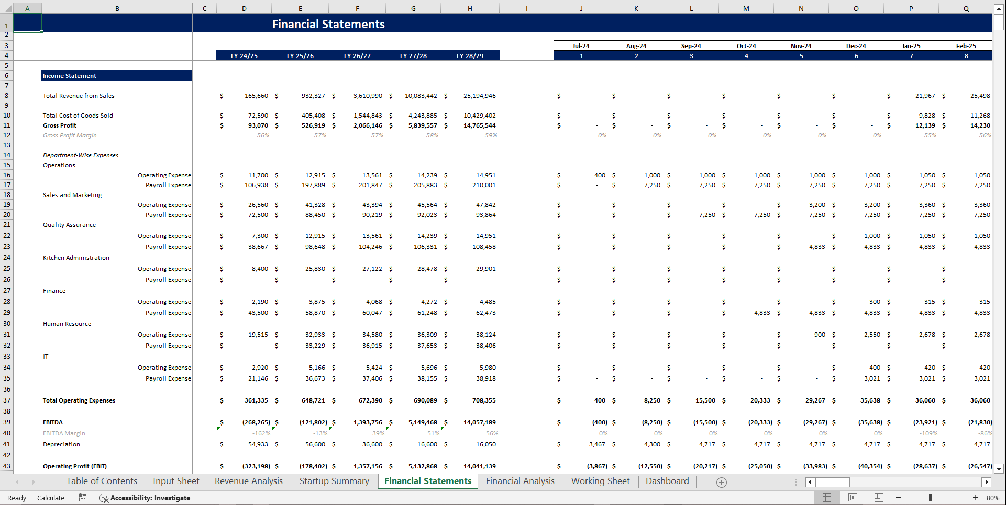Viewport: 1006px width, 505px height.
Task: Click the macro recording icon
Action: coord(82,498)
